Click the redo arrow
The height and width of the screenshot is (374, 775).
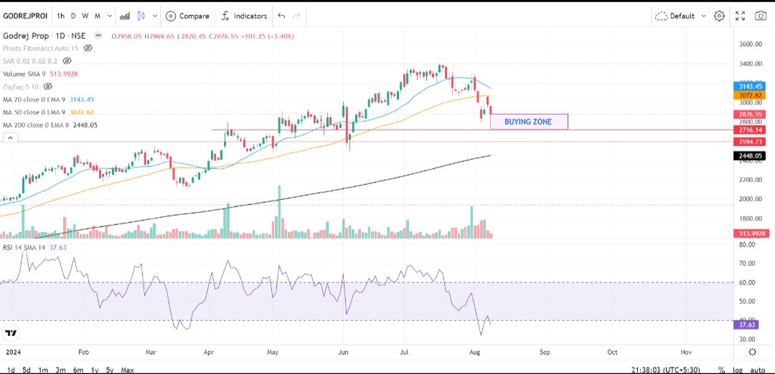point(296,16)
